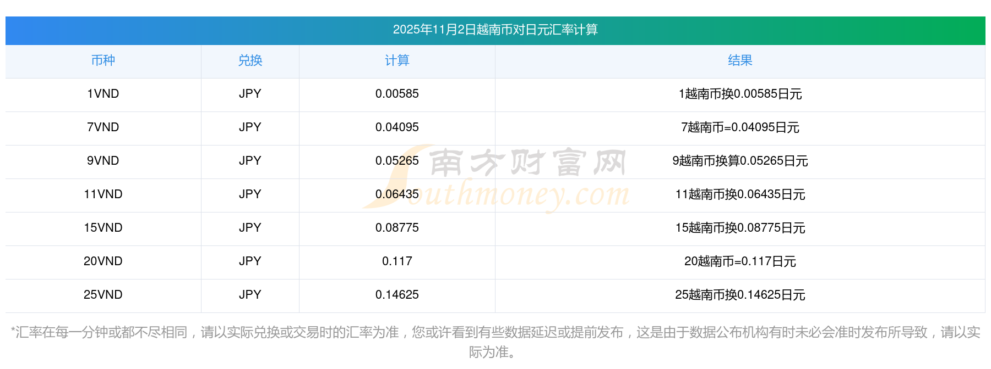
Task: Click the 20VND cell
Action: pos(103,261)
